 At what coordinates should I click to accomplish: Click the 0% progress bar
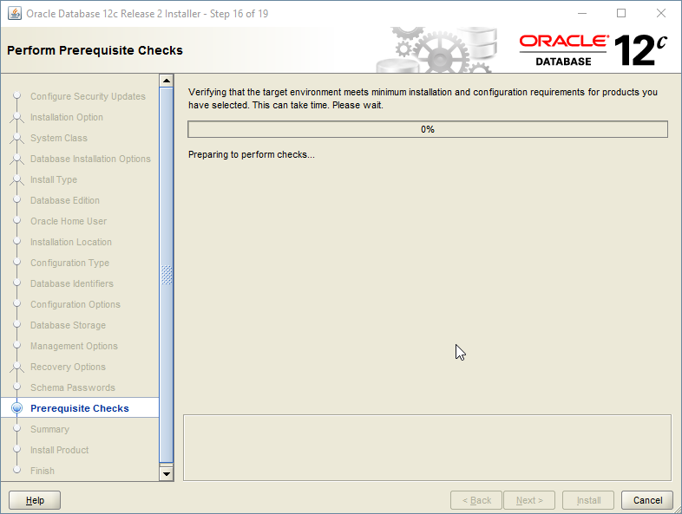coord(428,129)
